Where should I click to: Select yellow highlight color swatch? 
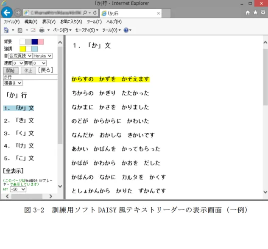click(x=22, y=49)
